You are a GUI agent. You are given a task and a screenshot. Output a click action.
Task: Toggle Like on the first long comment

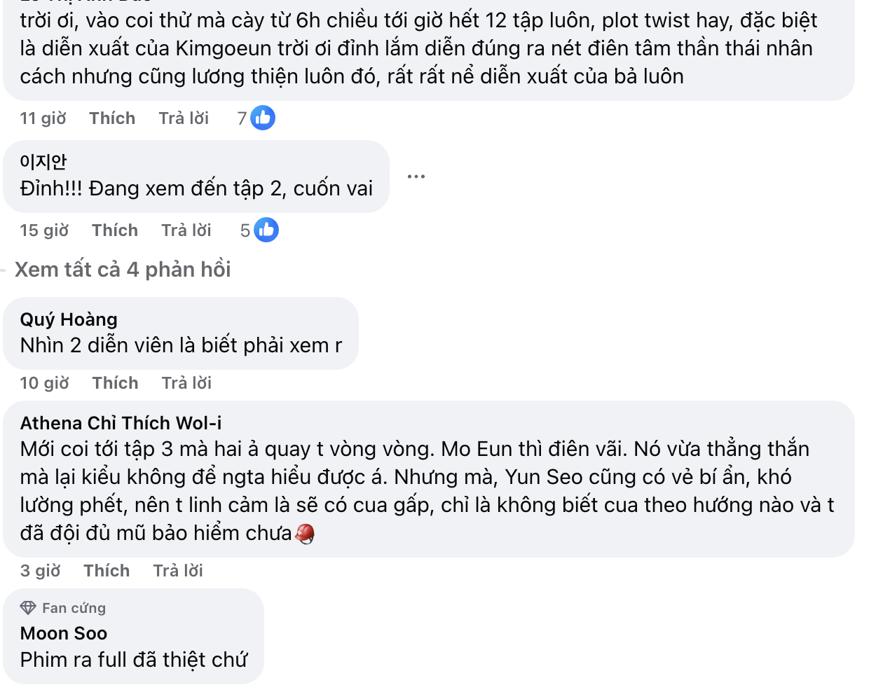112,118
